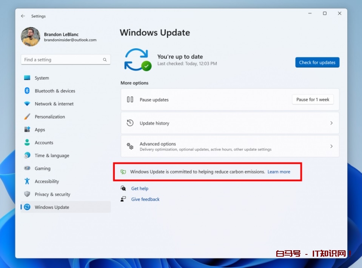Open the Apps settings page

[40, 130]
